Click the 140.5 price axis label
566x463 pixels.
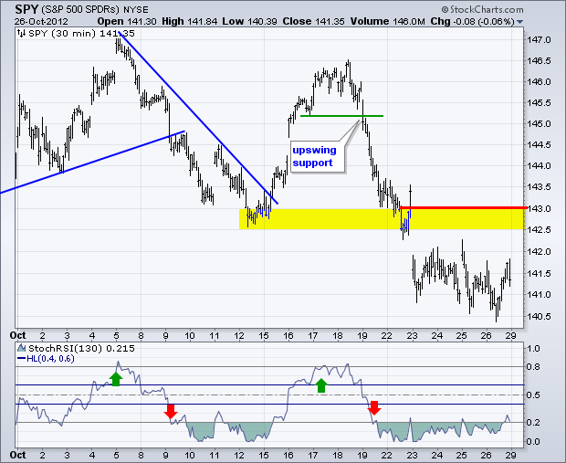[x=539, y=316]
